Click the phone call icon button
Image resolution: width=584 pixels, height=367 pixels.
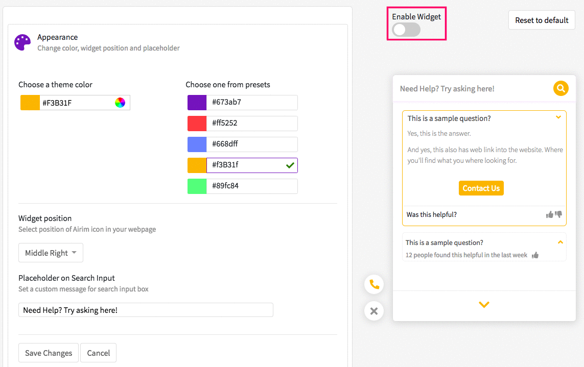[374, 285]
